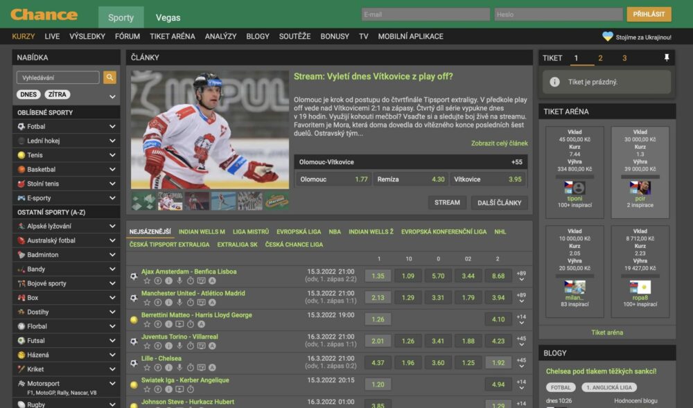This screenshot has height=408, width=693.
Task: Favorite the Ajax Amsterdam - Benfica match star
Action: click(x=147, y=281)
